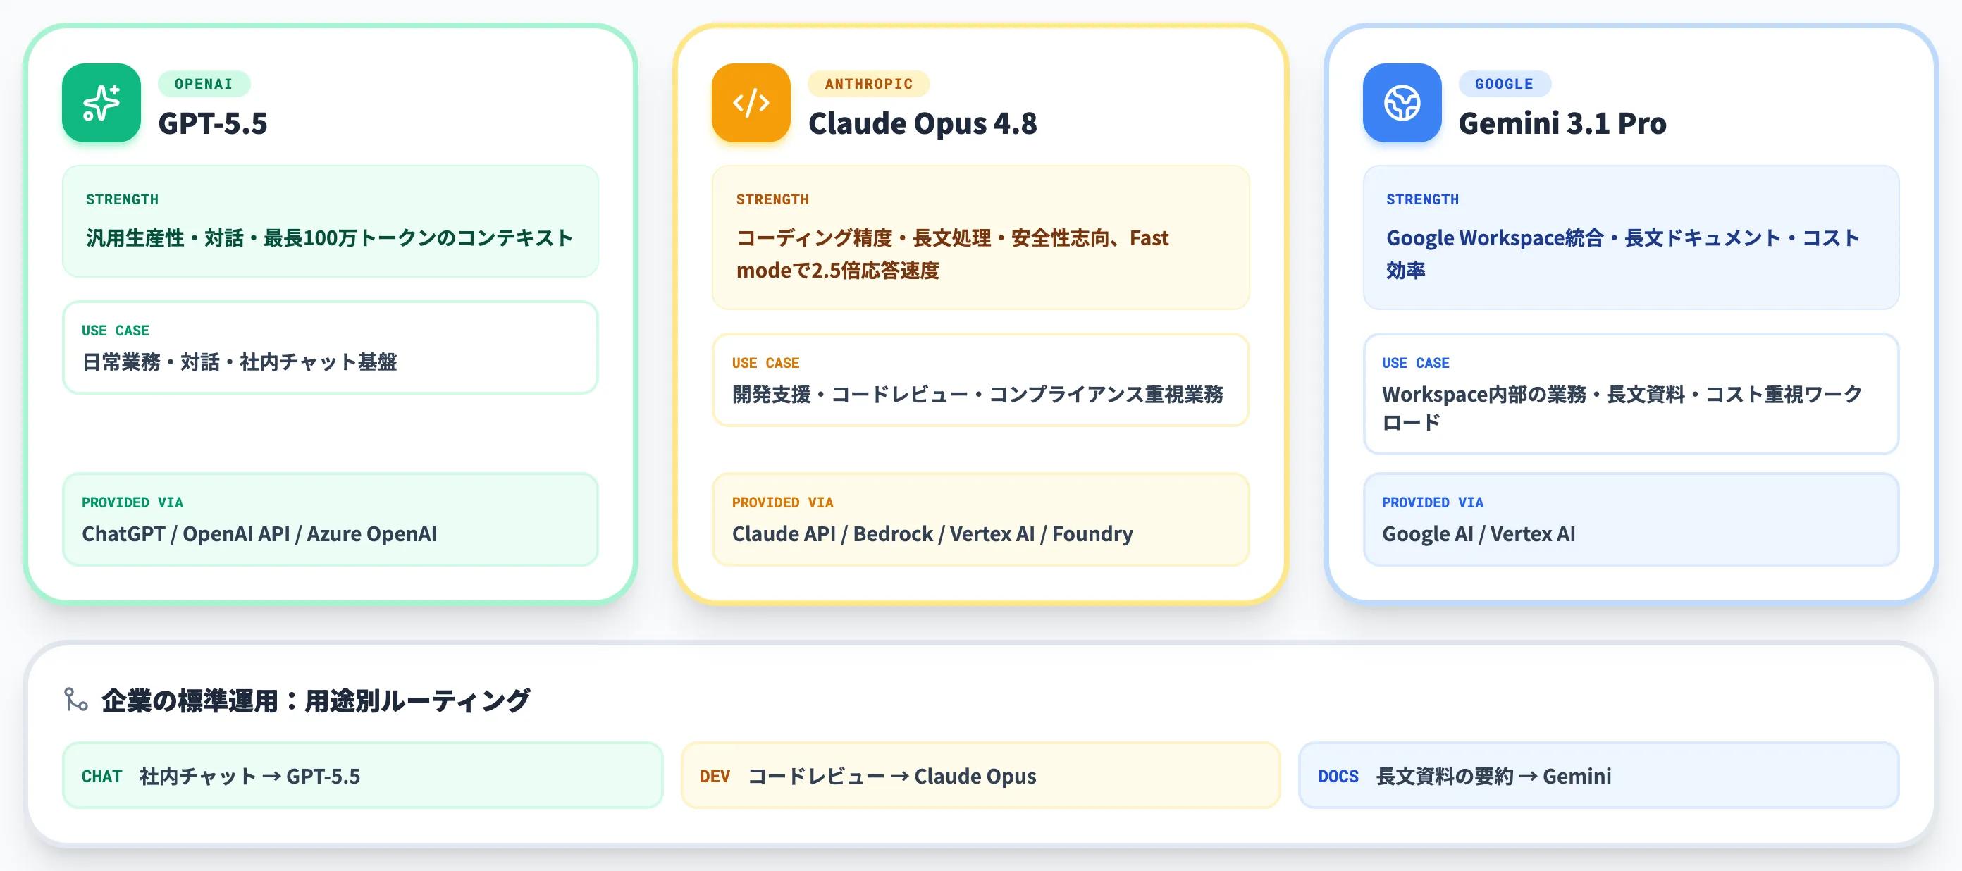Click PROVIDED VIA label in the Claude card
This screenshot has height=871, width=1962.
(x=782, y=502)
